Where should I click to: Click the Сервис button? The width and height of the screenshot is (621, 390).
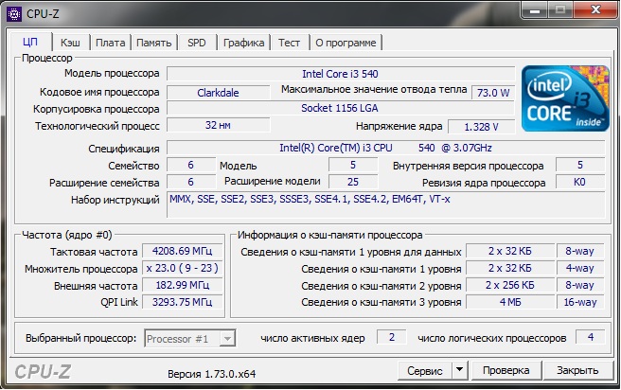pos(424,371)
